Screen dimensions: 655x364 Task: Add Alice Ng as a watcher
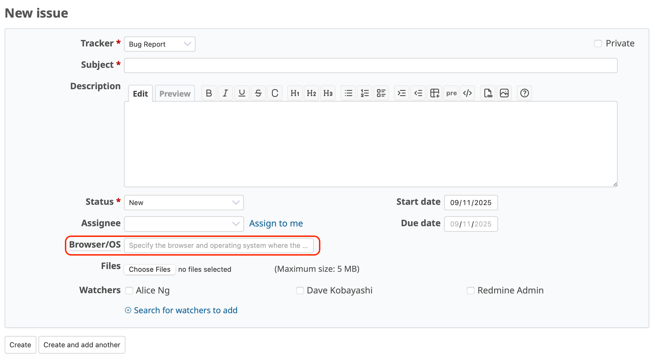click(129, 290)
